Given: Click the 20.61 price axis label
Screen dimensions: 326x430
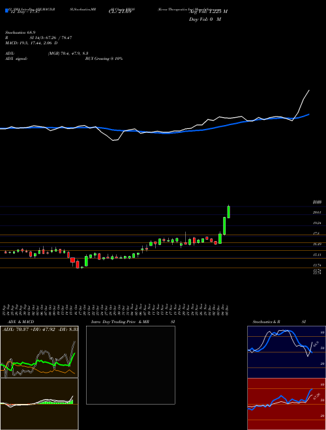Looking at the screenshot, I should pos(317,212).
